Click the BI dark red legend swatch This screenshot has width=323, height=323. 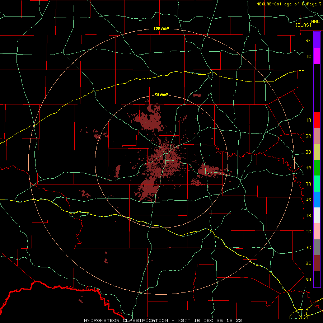pos(317,263)
